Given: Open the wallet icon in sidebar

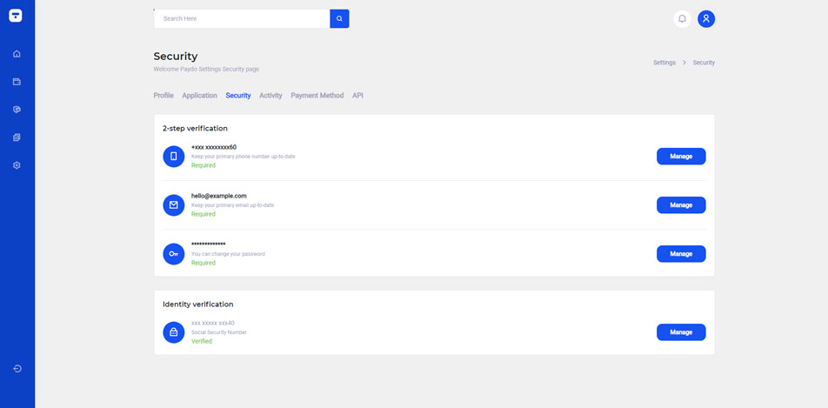Looking at the screenshot, I should (x=17, y=82).
